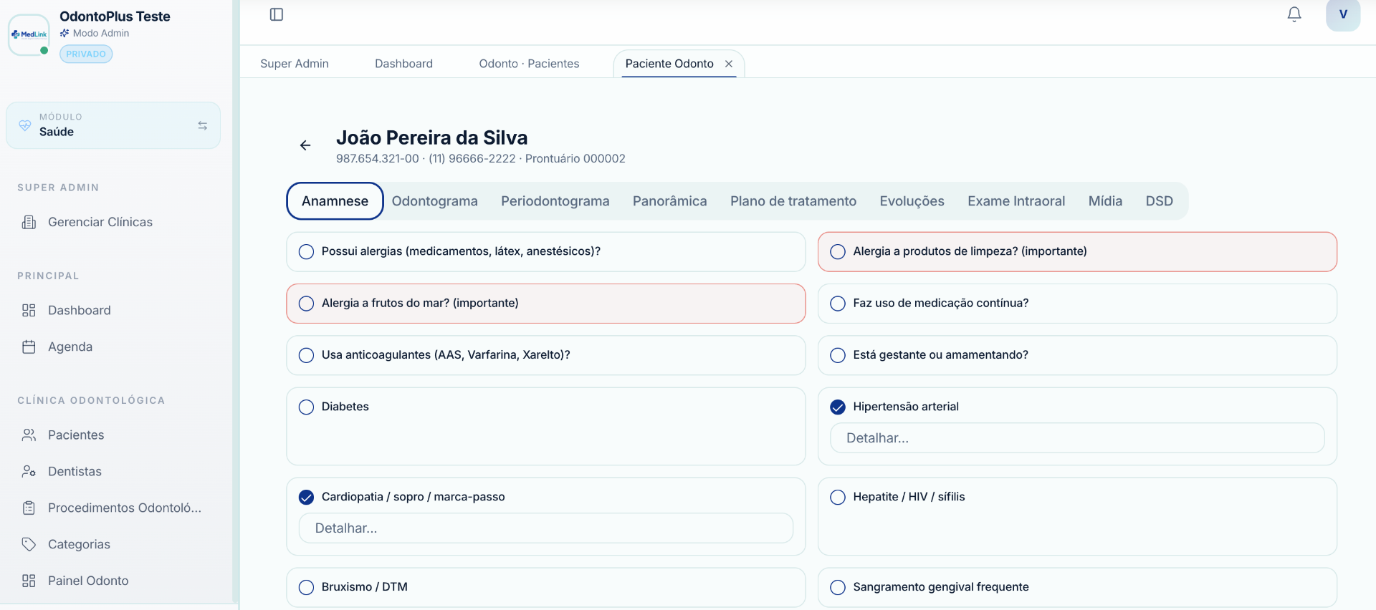
Task: Click the heart icon in Módulo Saúde
Action: point(25,125)
